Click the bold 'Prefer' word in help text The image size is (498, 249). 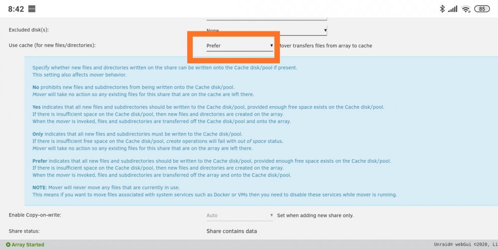[x=40, y=161]
